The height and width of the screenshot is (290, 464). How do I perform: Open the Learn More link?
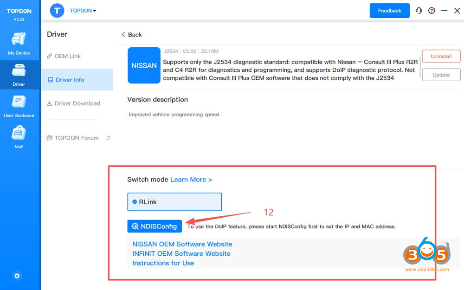[x=191, y=180]
